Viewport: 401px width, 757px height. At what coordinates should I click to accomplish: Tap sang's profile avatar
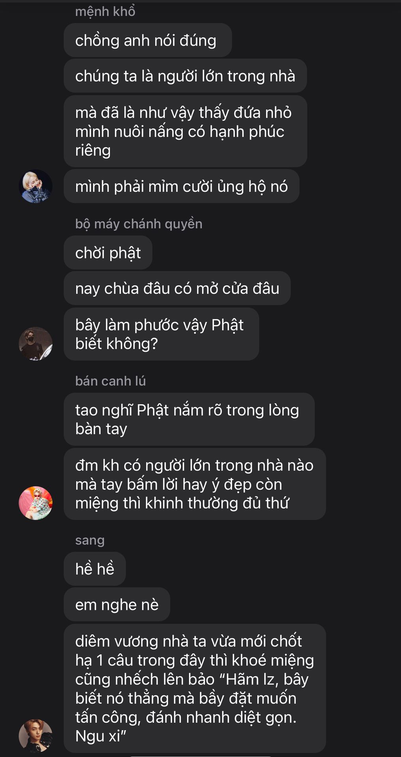tap(36, 735)
